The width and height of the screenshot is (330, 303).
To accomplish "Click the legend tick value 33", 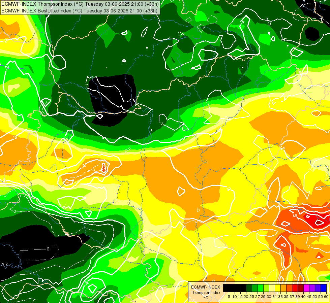I will pos(280,297).
